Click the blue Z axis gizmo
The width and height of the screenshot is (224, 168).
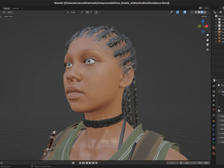[203, 21]
